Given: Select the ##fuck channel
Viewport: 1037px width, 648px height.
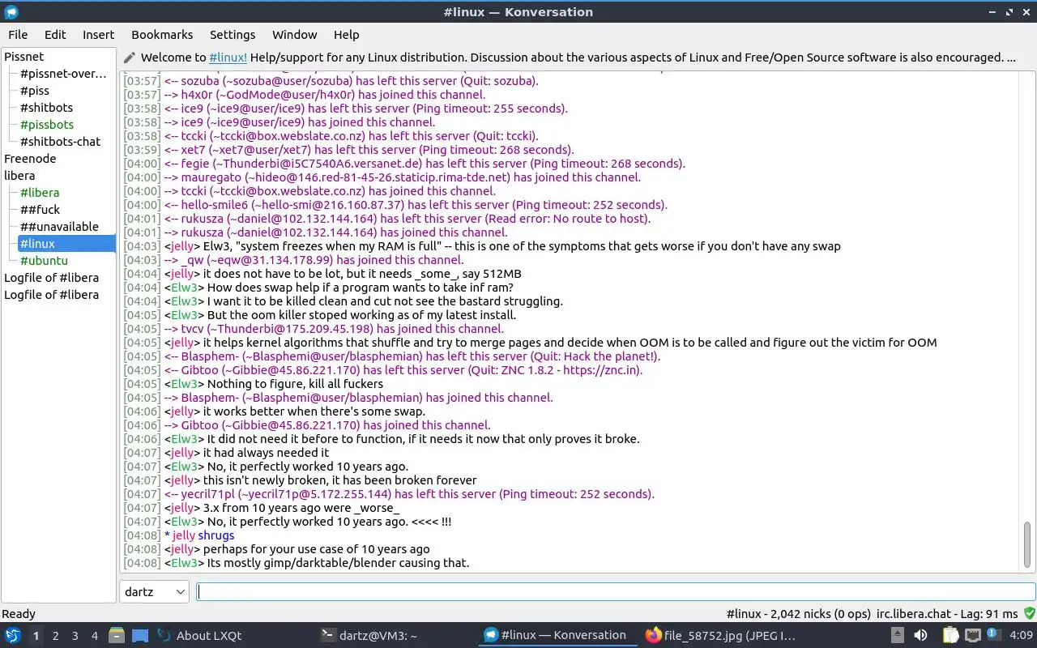Looking at the screenshot, I should (41, 210).
